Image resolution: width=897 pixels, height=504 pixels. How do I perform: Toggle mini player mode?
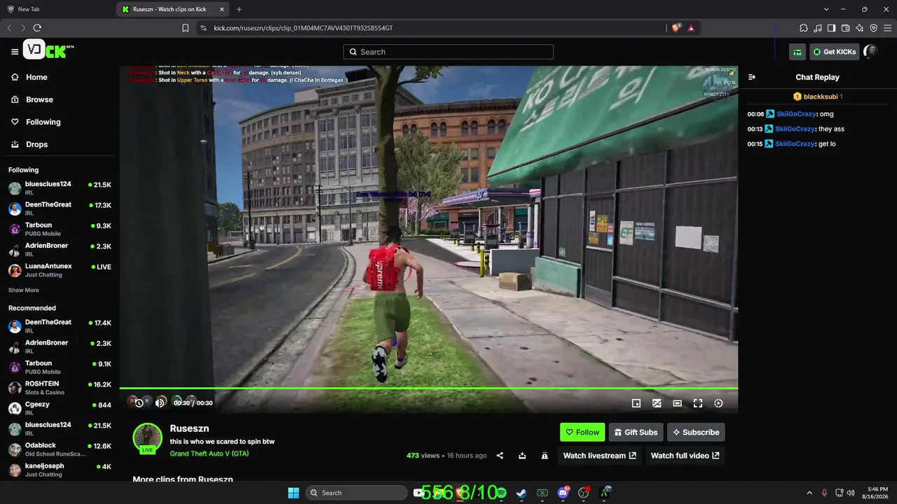pos(636,403)
